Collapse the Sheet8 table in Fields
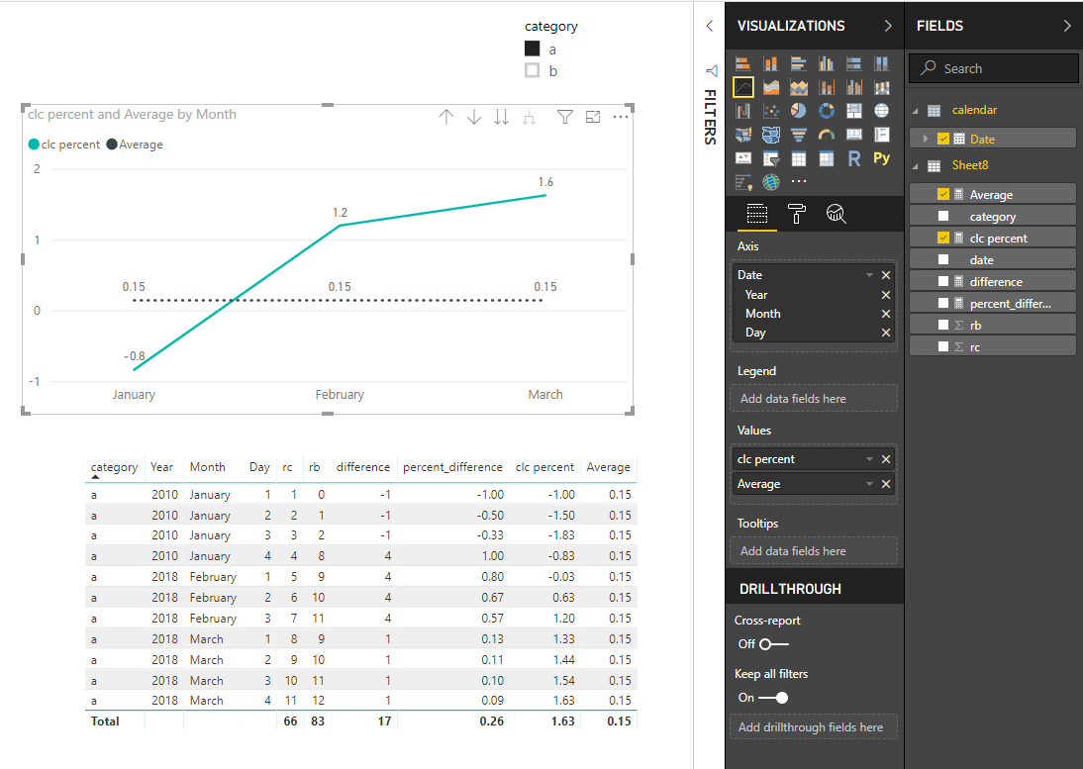This screenshot has height=769, width=1083. (x=916, y=165)
